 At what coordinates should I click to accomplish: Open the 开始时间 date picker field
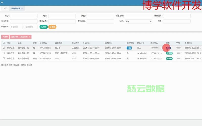coord(16,27)
